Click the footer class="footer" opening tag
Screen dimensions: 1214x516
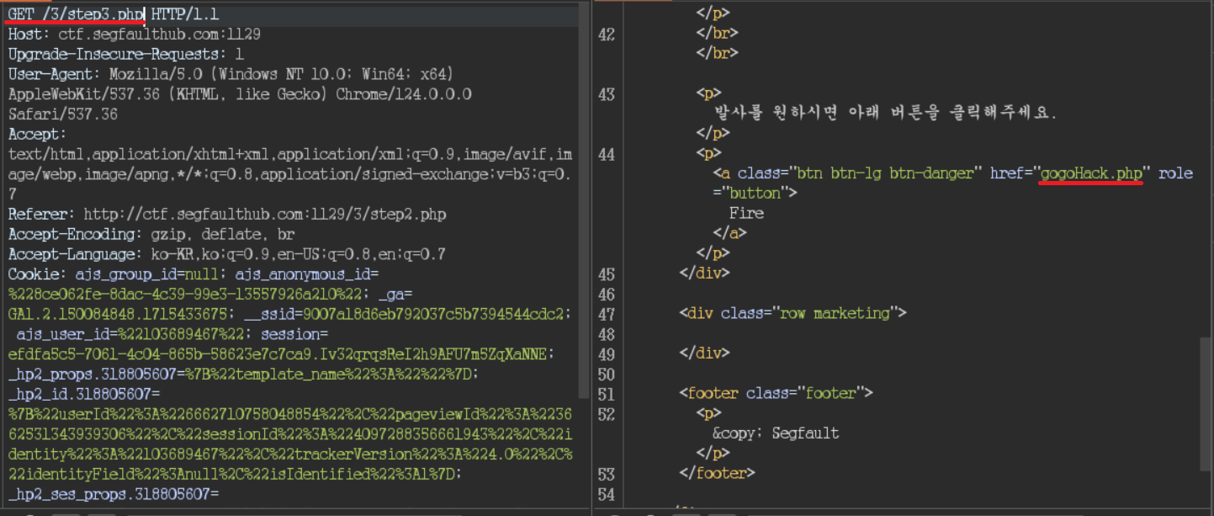(777, 394)
